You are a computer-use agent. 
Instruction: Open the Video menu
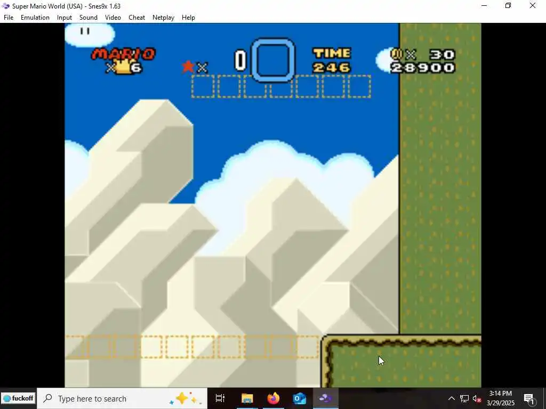tap(113, 18)
